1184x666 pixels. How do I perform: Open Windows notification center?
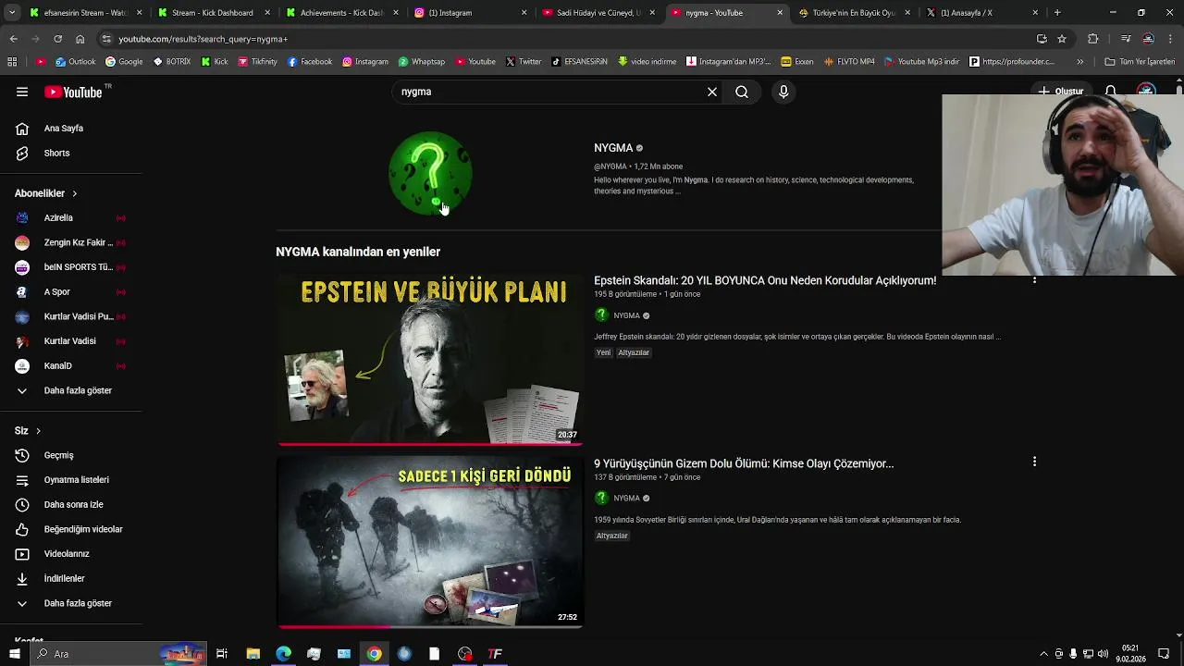(x=1164, y=654)
